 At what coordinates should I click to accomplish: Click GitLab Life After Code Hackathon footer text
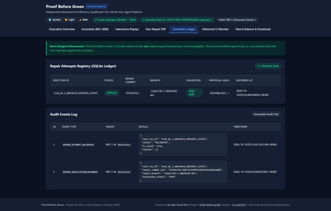point(93,205)
